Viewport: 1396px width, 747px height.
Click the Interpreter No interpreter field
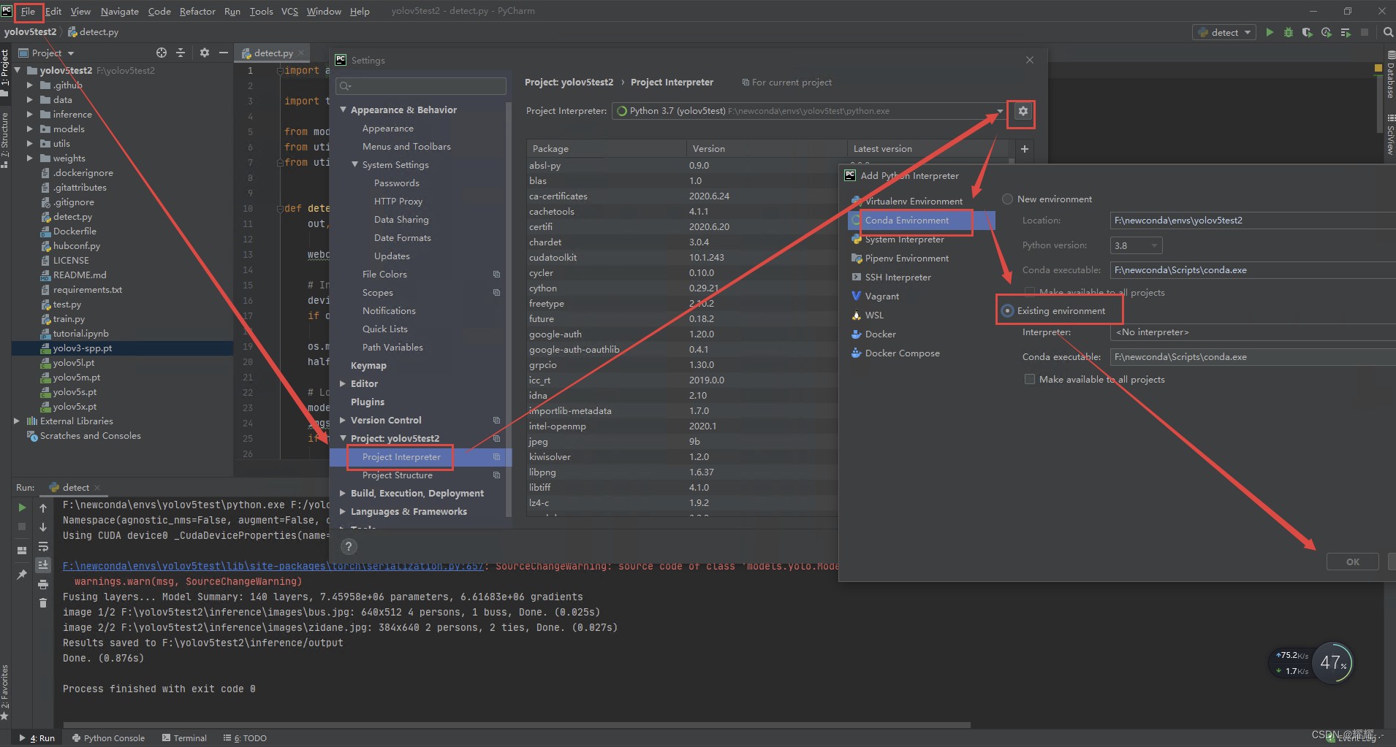tap(1253, 332)
